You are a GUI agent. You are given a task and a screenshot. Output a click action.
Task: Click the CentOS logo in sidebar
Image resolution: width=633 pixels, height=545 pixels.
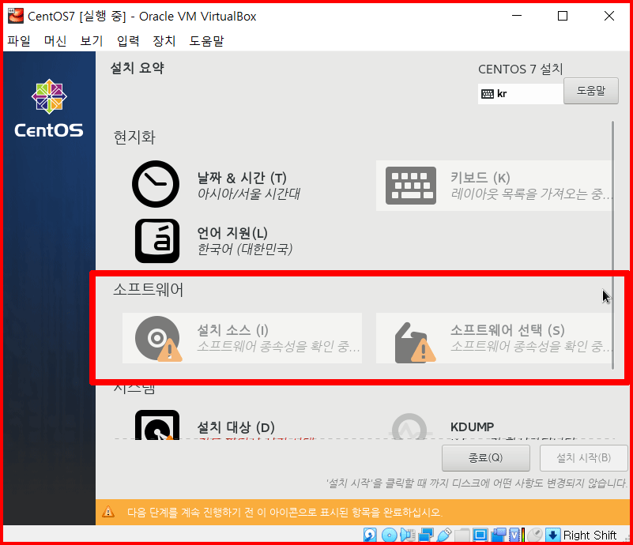pos(49,108)
